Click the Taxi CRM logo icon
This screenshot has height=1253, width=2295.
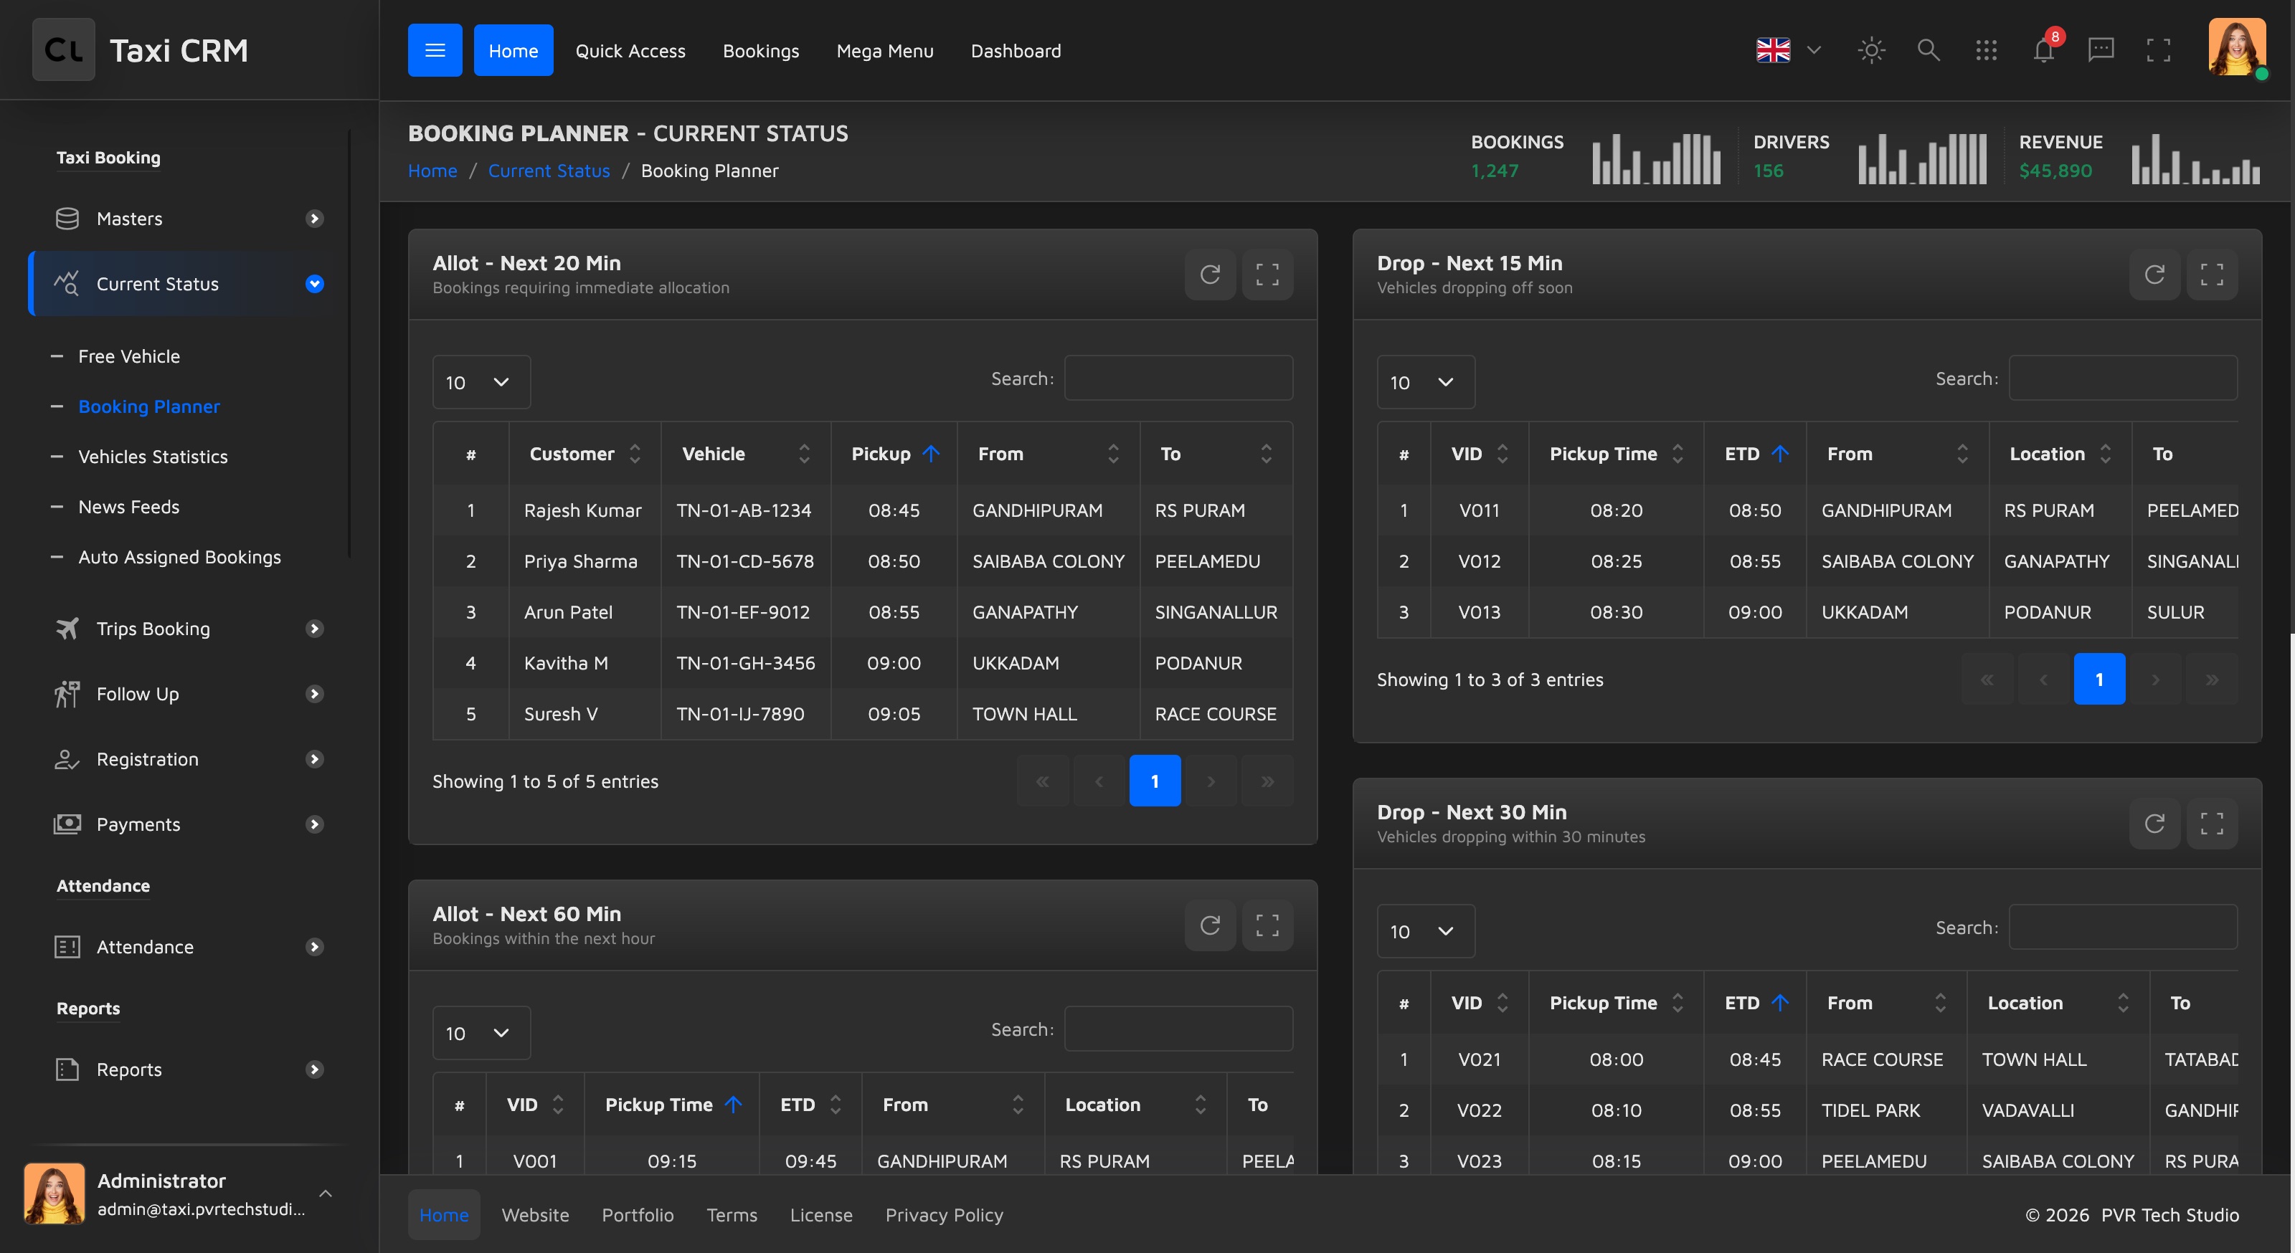click(63, 50)
